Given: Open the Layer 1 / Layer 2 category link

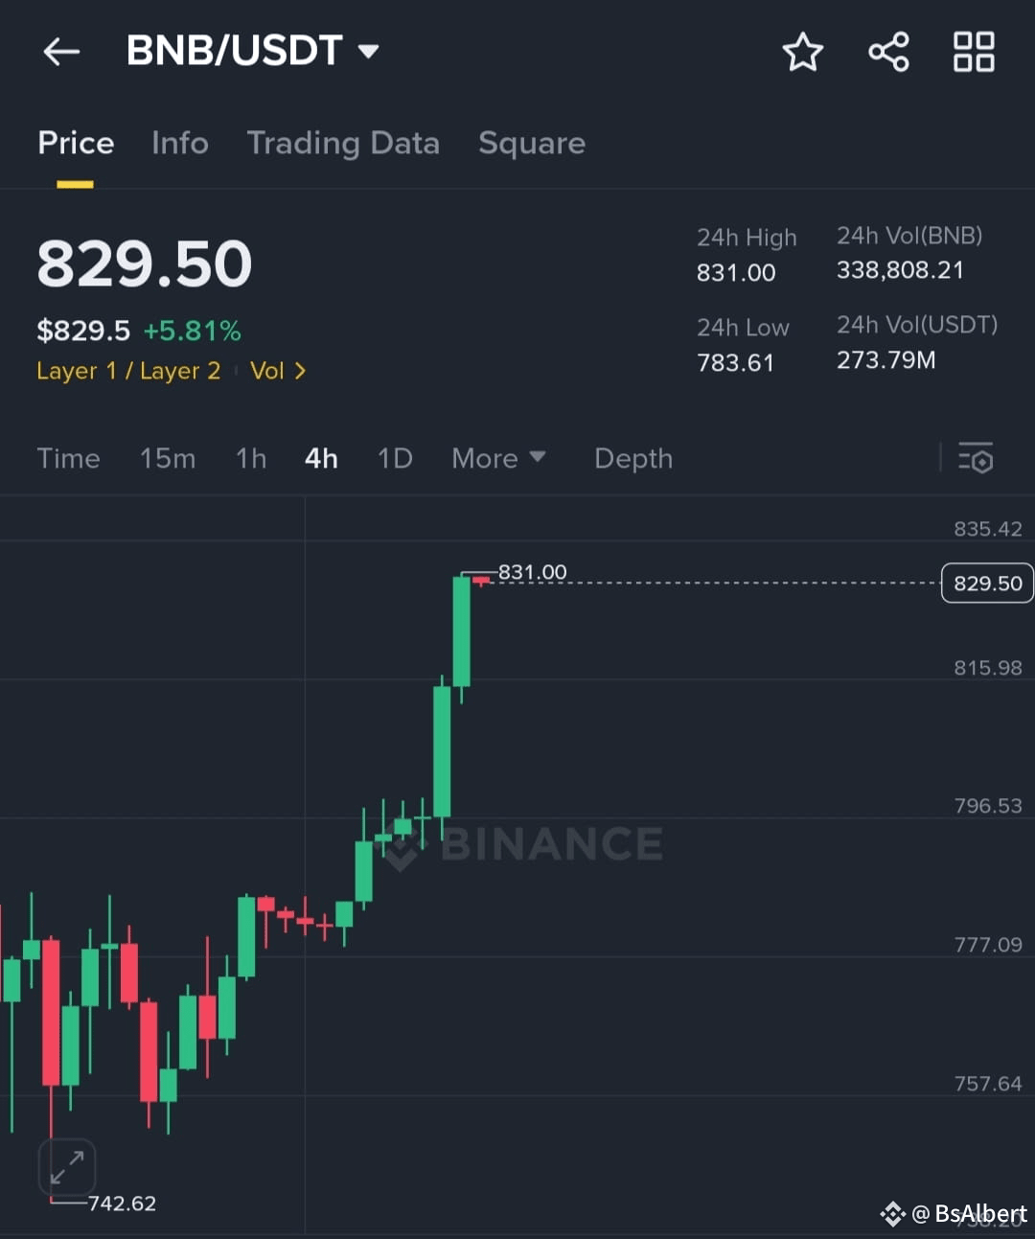Looking at the screenshot, I should click(x=128, y=371).
